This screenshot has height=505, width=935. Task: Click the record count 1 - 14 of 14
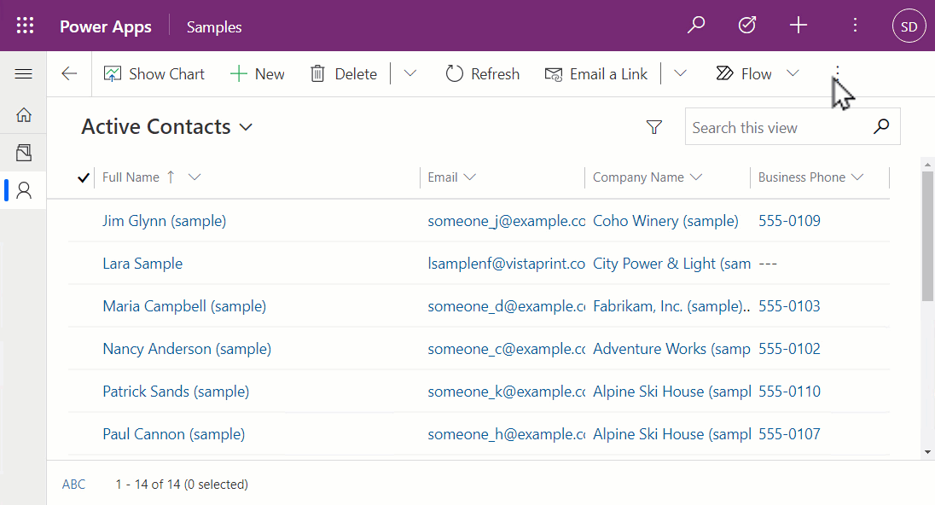182,485
